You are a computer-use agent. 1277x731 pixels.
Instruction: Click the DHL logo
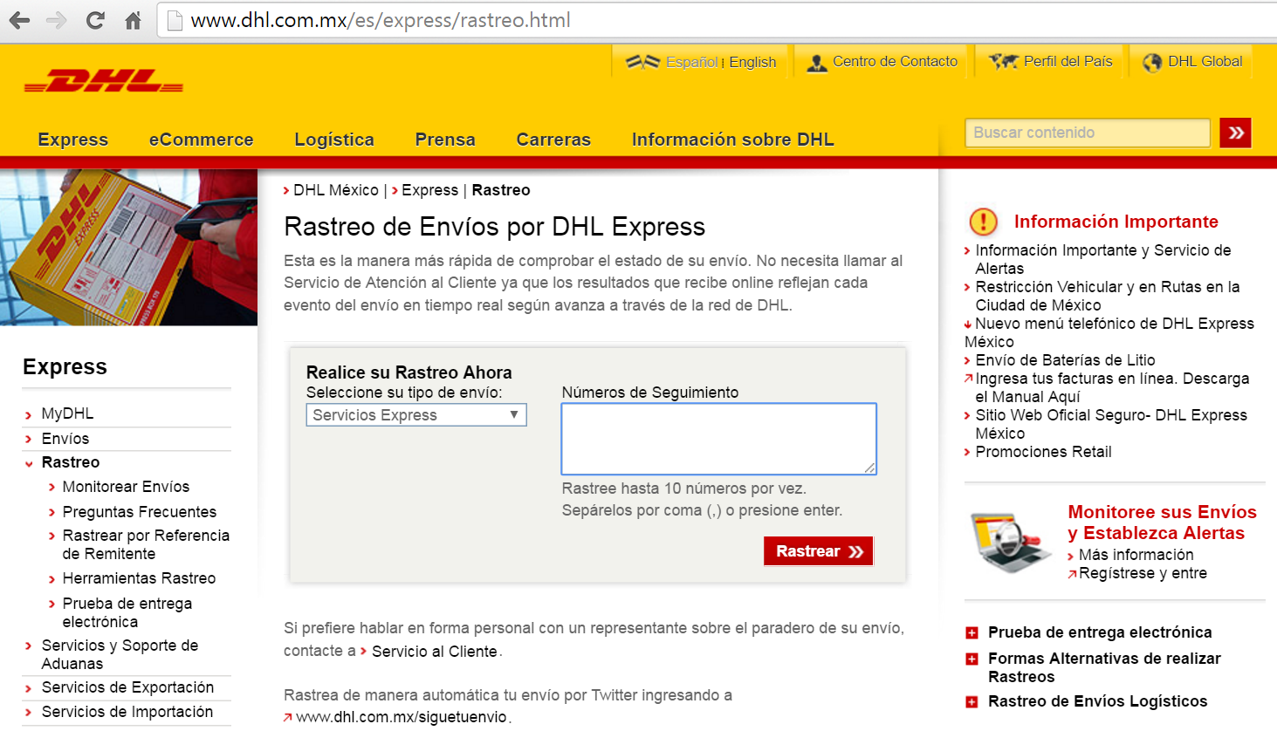(x=104, y=81)
